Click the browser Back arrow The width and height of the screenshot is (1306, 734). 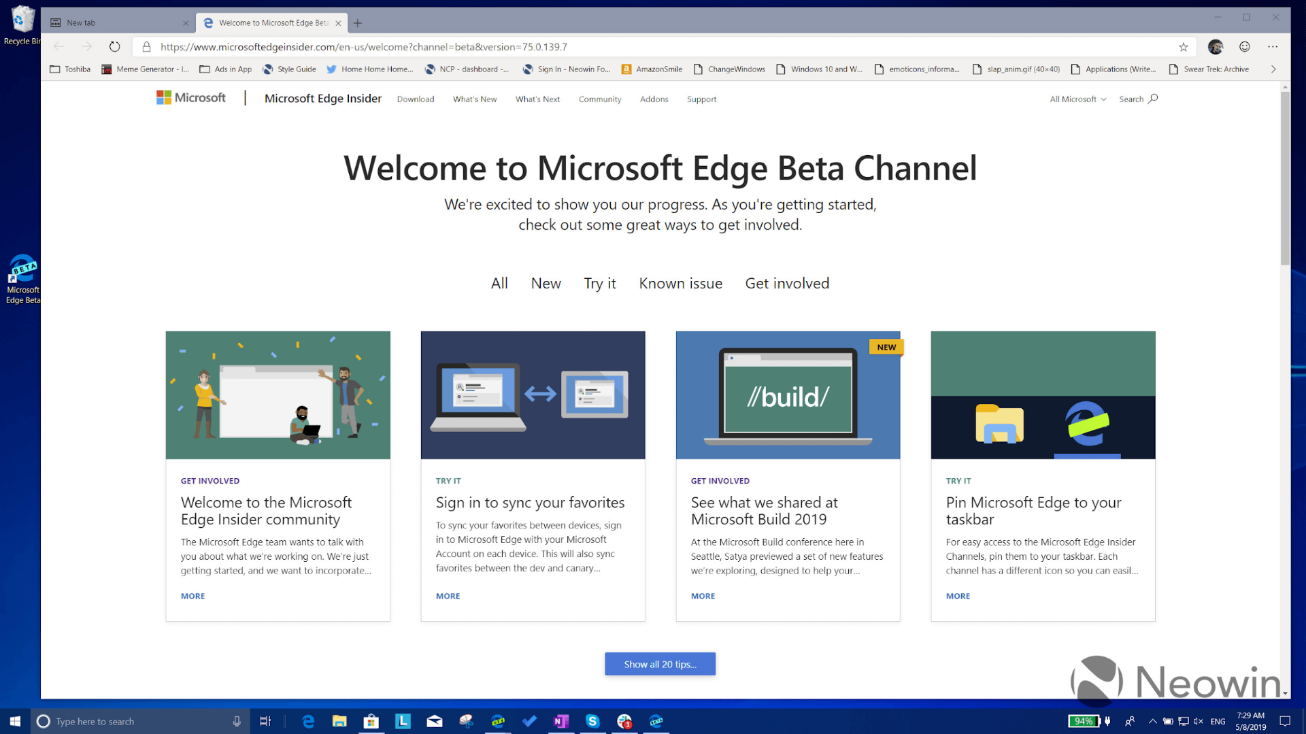(x=58, y=47)
